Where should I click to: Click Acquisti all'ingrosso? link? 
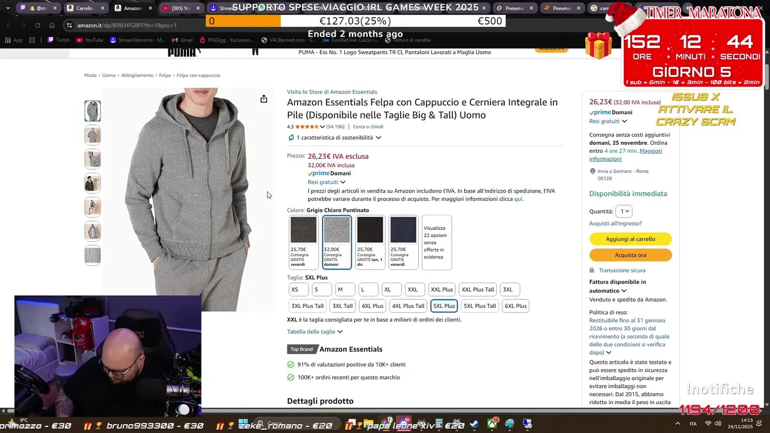pos(615,224)
